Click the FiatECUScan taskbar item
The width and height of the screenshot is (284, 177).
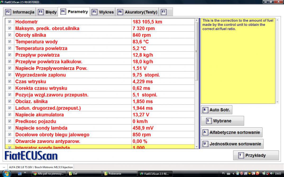(155, 174)
